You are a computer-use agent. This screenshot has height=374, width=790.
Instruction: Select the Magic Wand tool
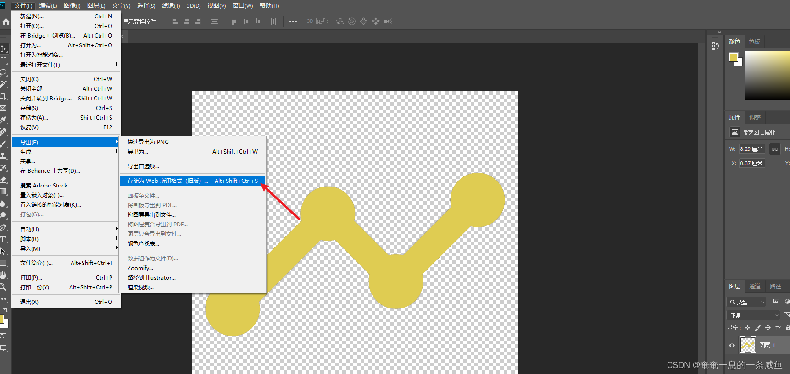(x=3, y=84)
